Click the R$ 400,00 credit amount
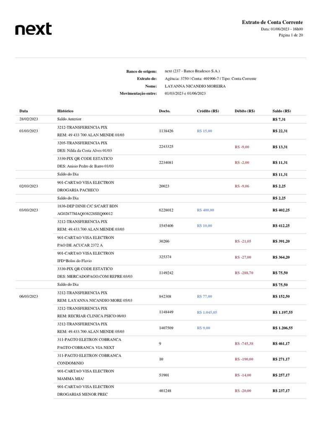The image size is (322, 430). [x=205, y=210]
